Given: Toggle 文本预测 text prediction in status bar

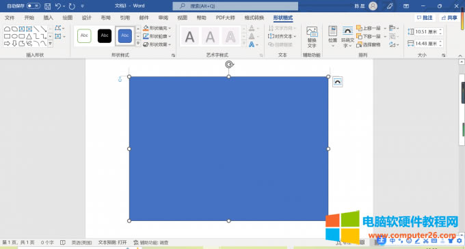Looking at the screenshot, I should [x=112, y=242].
